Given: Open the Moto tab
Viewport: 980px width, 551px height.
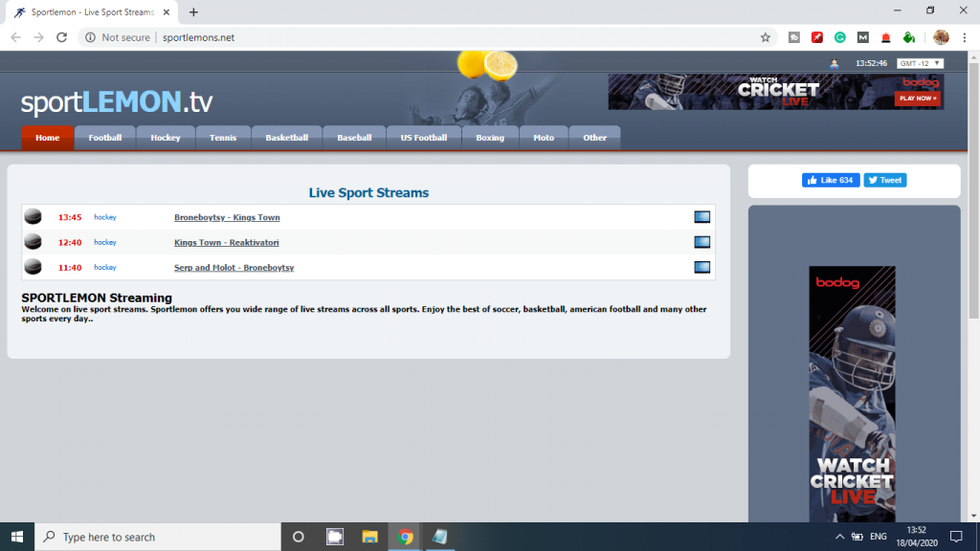Looking at the screenshot, I should [x=544, y=138].
